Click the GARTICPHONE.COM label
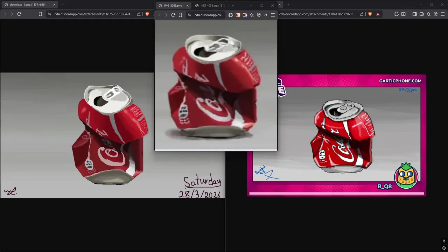The width and height of the screenshot is (448, 252). click(400, 81)
